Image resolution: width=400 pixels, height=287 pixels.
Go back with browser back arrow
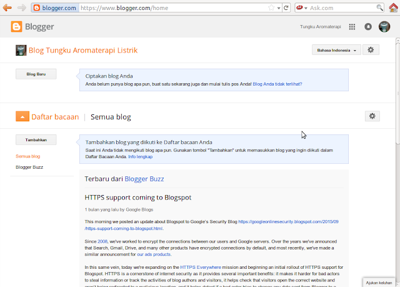[7, 8]
